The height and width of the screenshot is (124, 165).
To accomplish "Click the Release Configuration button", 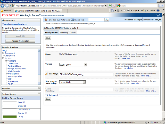I will [20, 41].
